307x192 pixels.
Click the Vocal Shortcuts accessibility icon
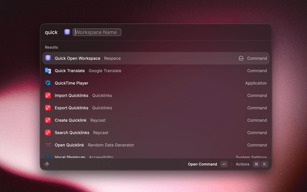[x=48, y=157]
